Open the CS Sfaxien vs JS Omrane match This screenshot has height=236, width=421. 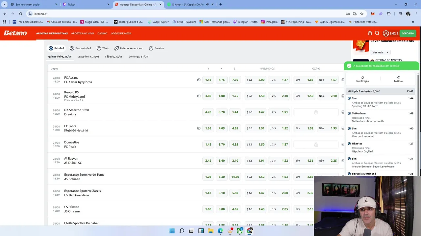(x=72, y=209)
